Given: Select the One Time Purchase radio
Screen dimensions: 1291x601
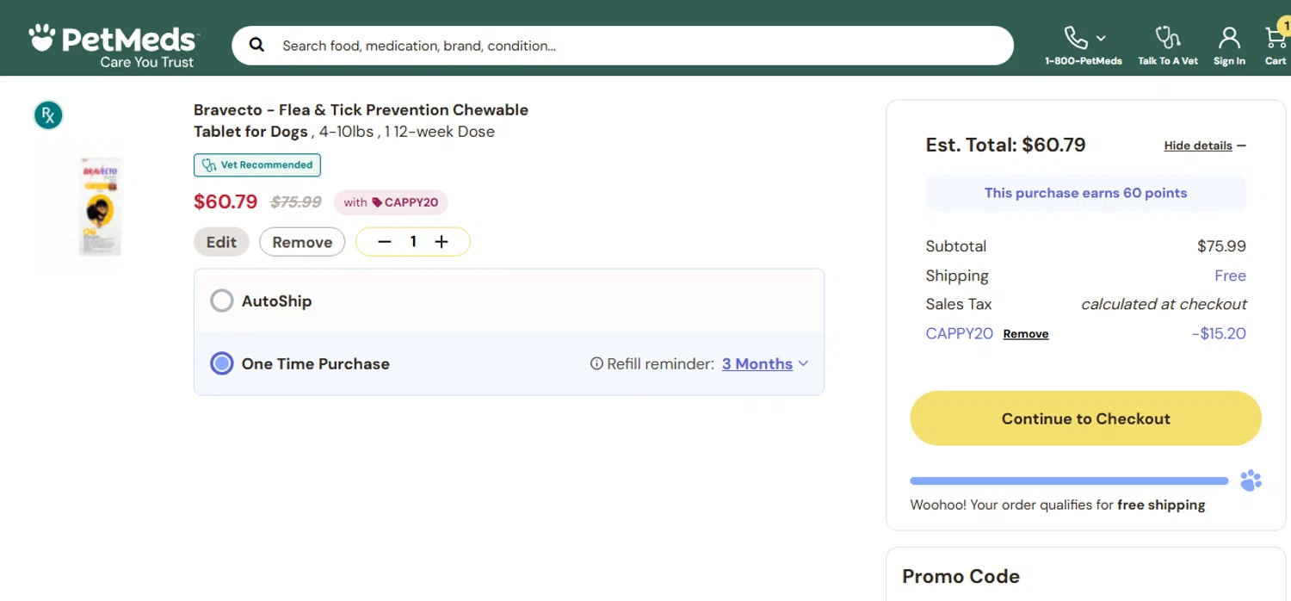Looking at the screenshot, I should (222, 363).
